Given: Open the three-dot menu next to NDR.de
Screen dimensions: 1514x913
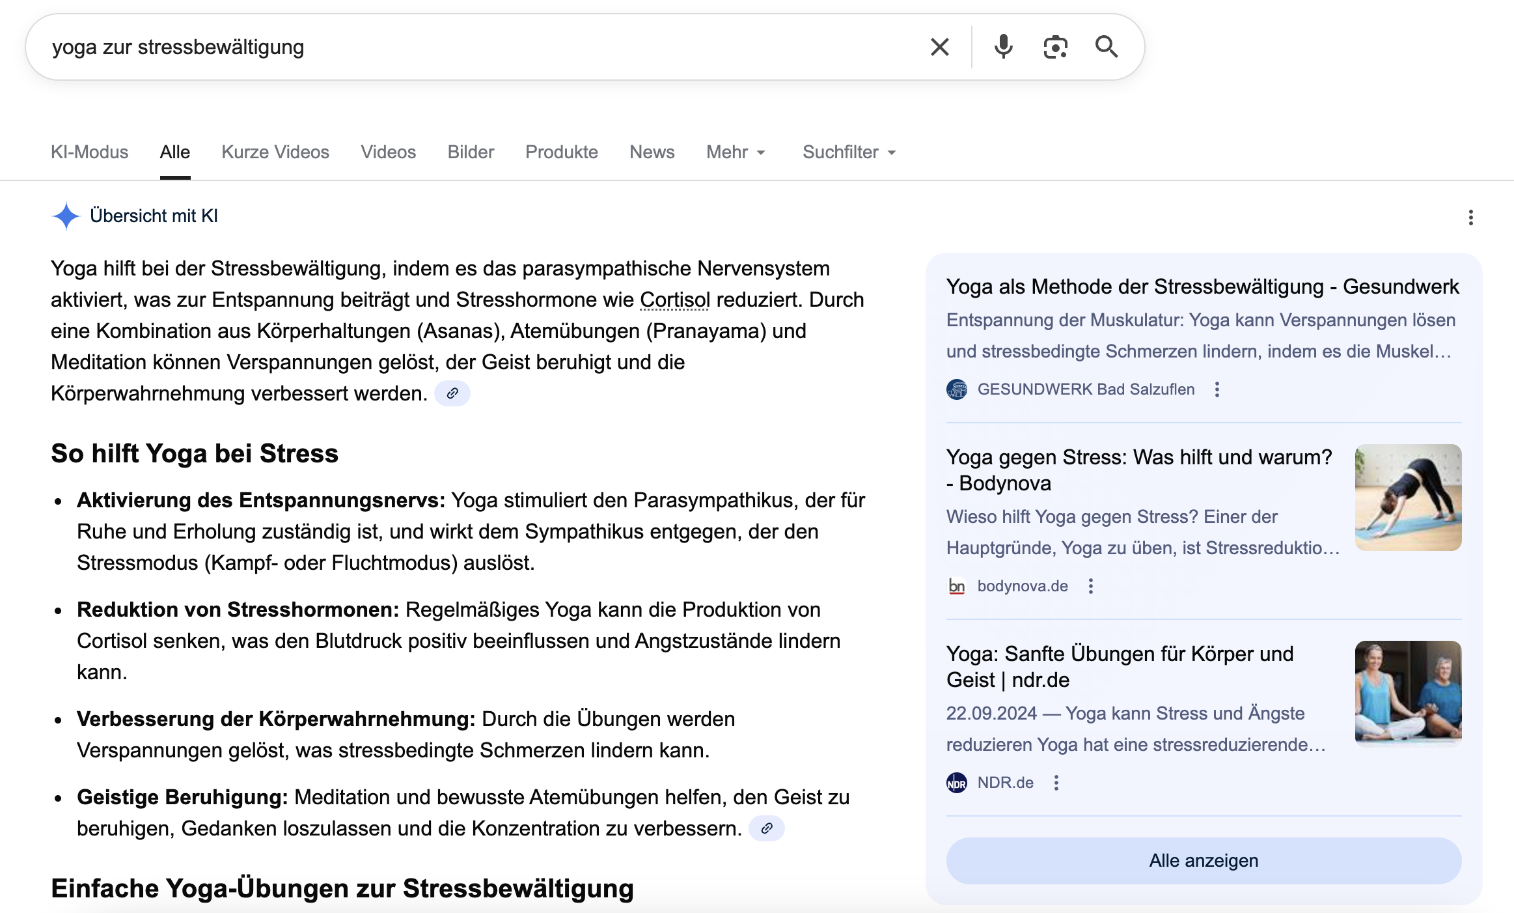Looking at the screenshot, I should [x=1056, y=783].
